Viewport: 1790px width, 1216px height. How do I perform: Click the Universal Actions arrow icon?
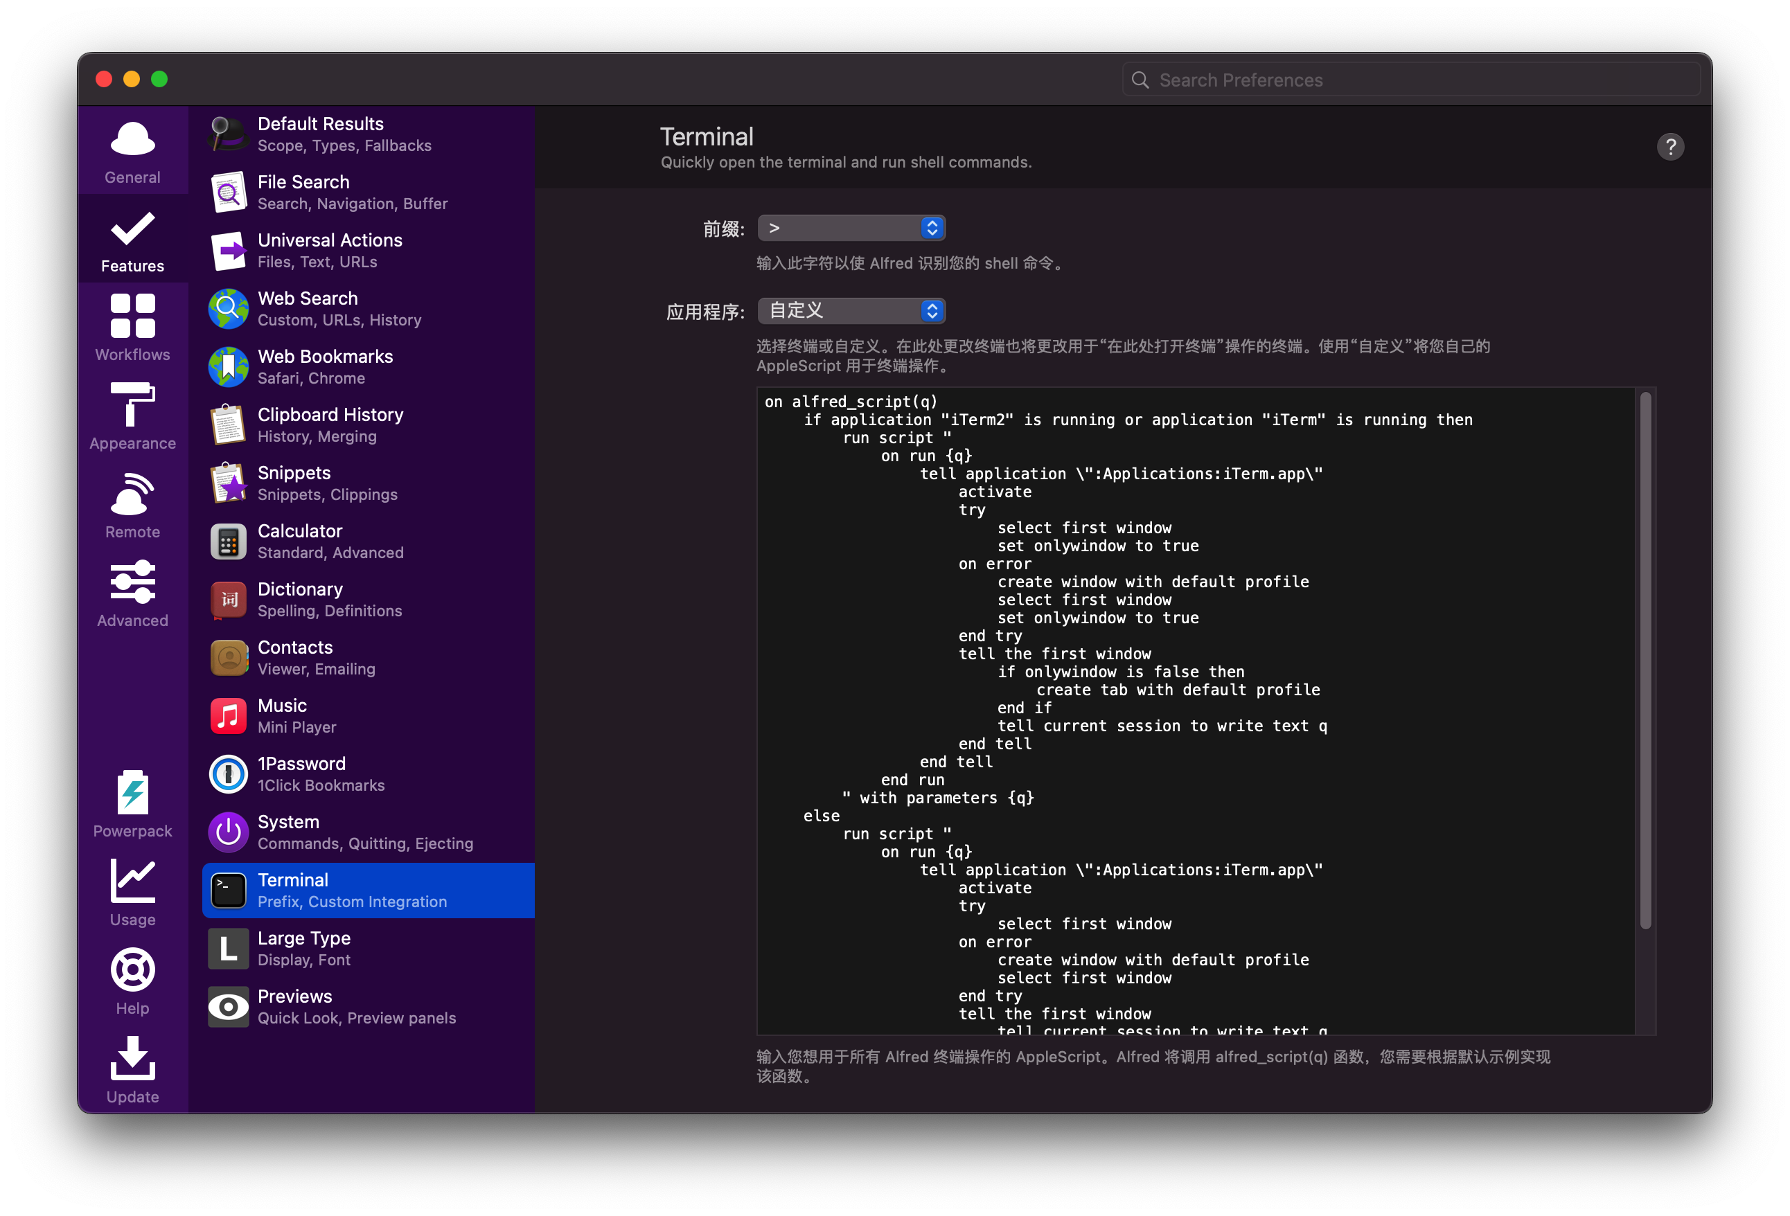coord(228,250)
